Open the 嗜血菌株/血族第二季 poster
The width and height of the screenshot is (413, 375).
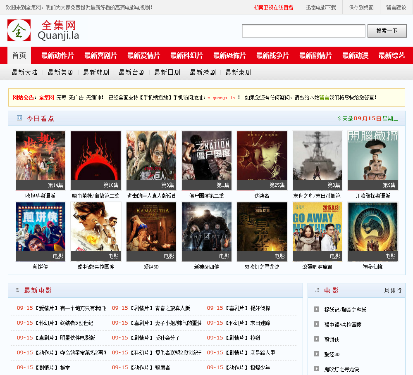tap(96, 161)
